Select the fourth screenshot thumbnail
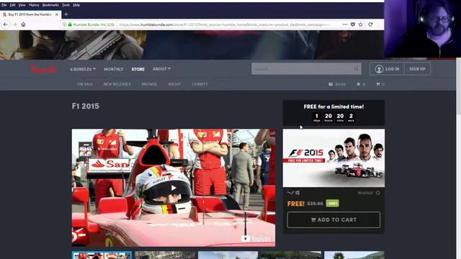Viewport: 461px width, 259px height. pyautogui.click(x=291, y=255)
